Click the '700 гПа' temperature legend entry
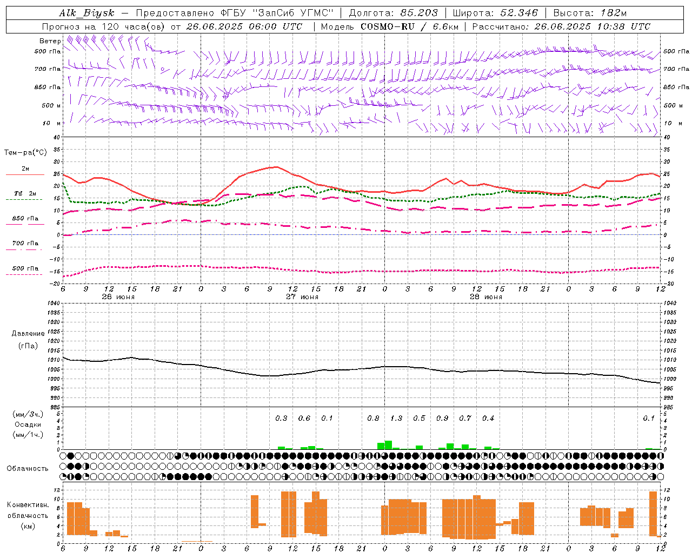Screen dimensions: 692x553 pos(25,244)
